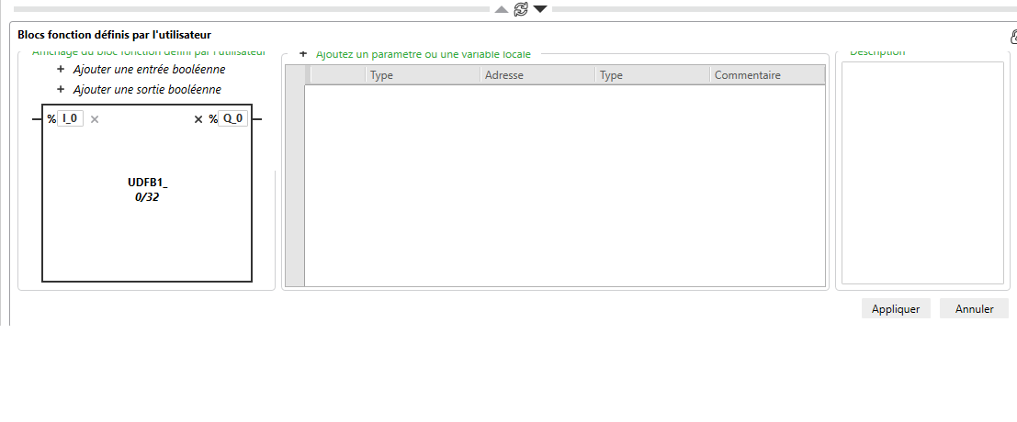Click the Commentaire column header
This screenshot has height=422, width=1017.
pos(767,75)
